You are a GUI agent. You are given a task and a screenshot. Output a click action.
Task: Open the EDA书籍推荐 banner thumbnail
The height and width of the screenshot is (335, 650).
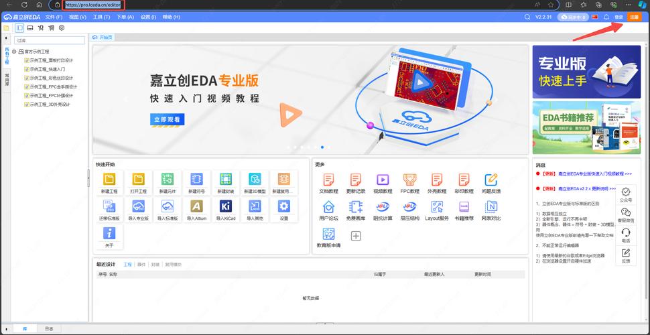point(586,128)
